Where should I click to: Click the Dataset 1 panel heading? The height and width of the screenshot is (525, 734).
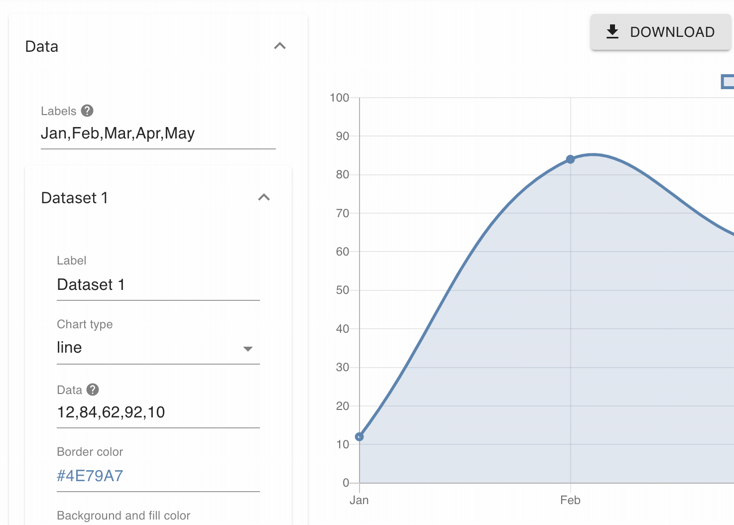75,198
